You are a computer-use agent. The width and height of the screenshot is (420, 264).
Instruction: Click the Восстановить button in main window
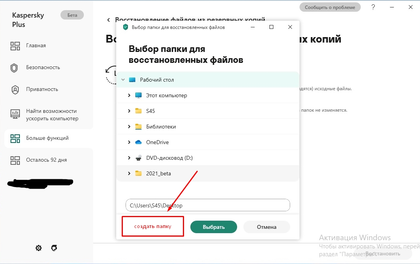[383, 254]
